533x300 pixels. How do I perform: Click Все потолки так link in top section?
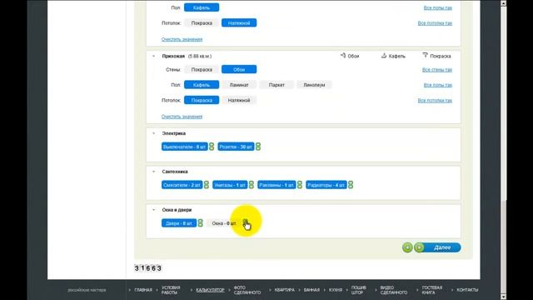[435, 22]
